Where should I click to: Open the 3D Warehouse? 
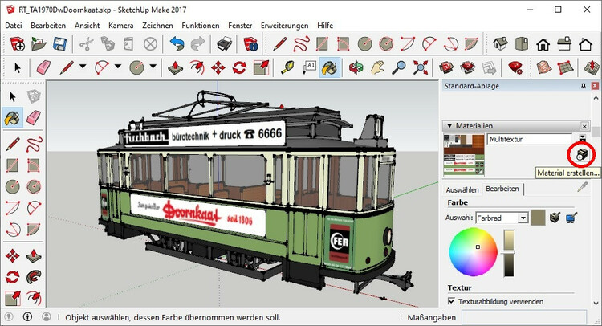(446, 67)
